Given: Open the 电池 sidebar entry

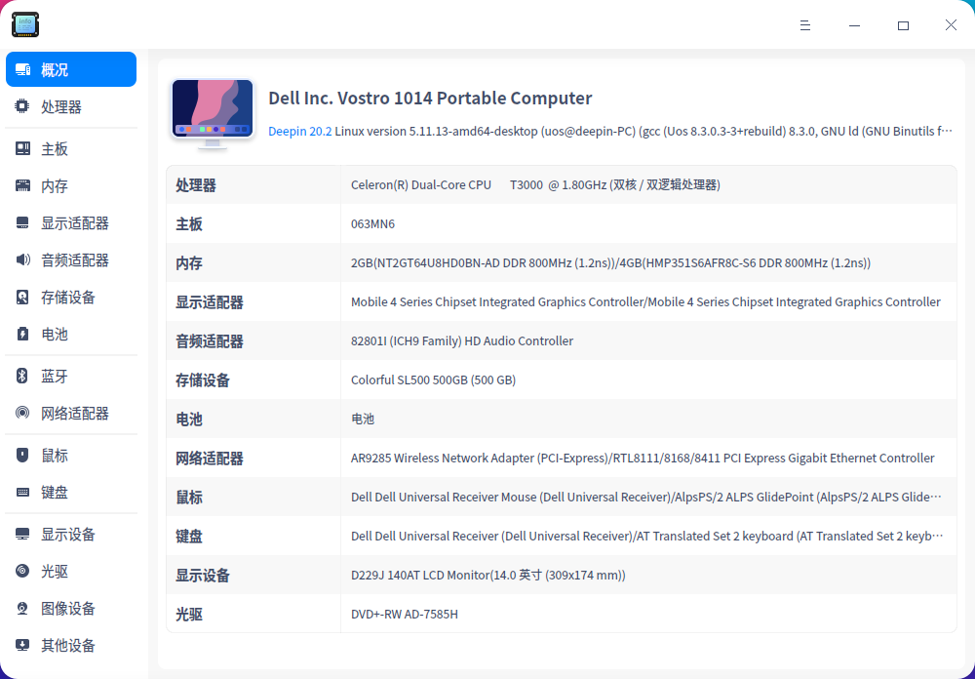Looking at the screenshot, I should tap(71, 334).
